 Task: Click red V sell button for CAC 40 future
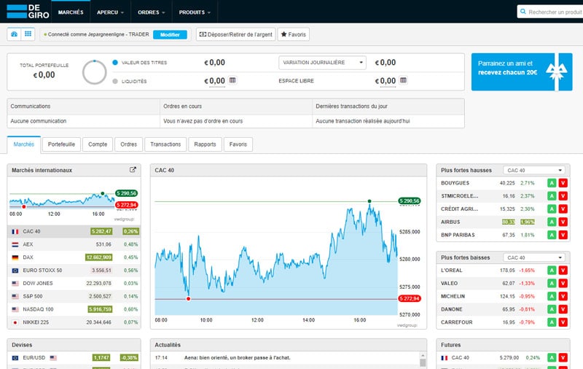click(x=563, y=358)
